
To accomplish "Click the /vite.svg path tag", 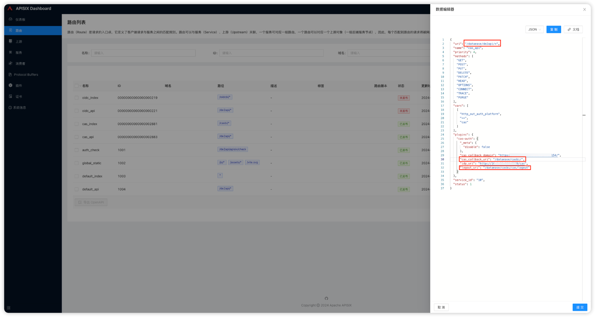I will click(x=253, y=162).
